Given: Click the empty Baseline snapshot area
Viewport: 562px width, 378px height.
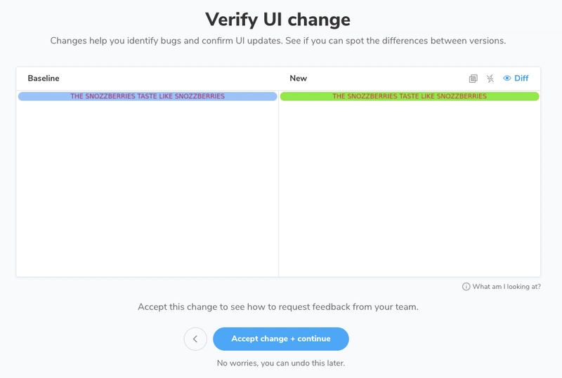Looking at the screenshot, I should coord(148,189).
